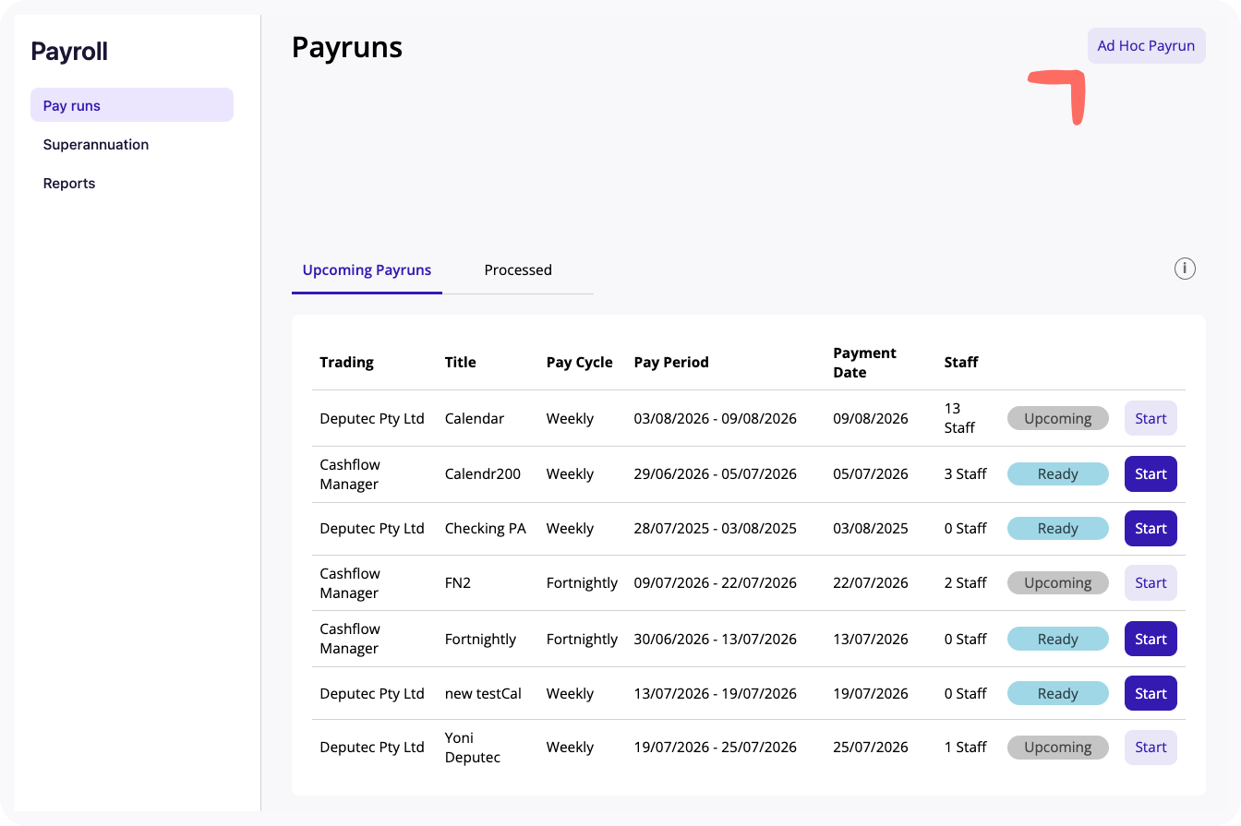Click payment date '13/07/2026'

(x=871, y=639)
